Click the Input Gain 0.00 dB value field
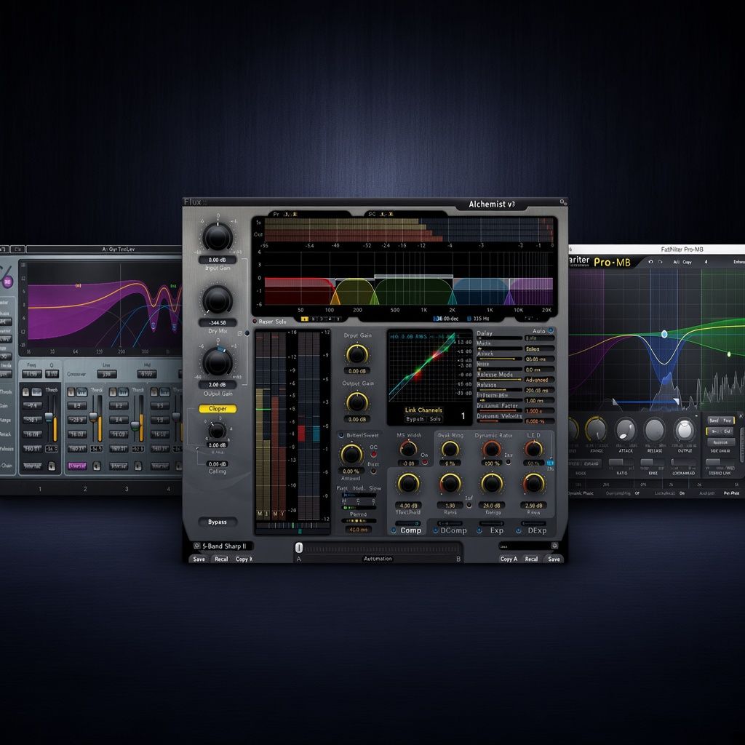 coord(217,260)
